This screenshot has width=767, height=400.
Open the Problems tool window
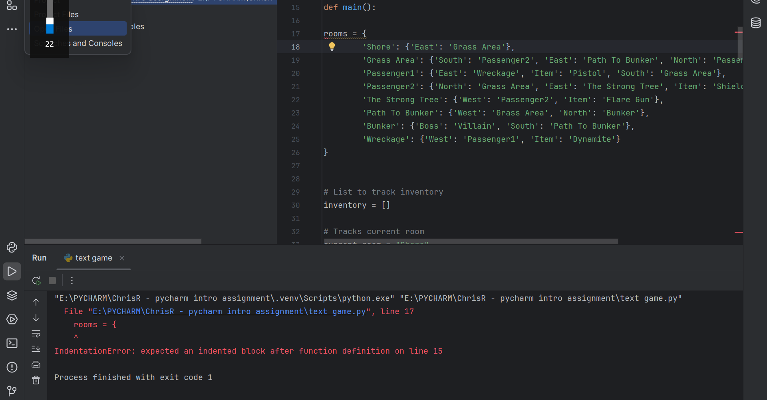click(x=12, y=367)
